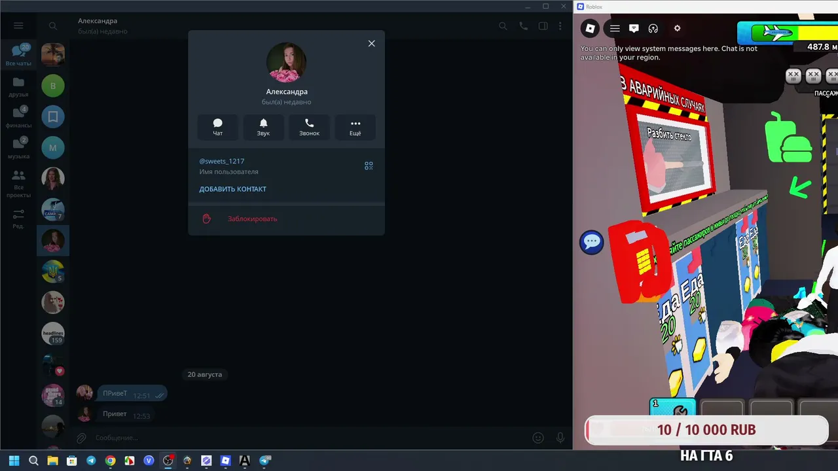Click the @sweets_1217 username
The image size is (838, 471).
tap(222, 161)
